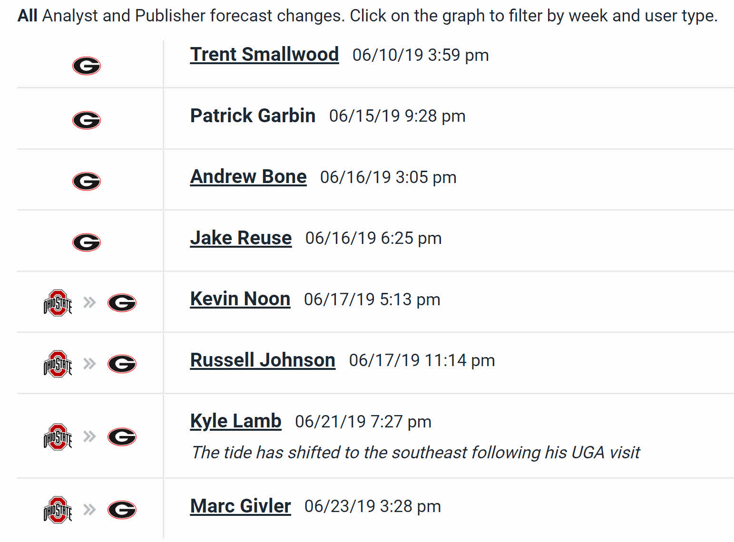Image resolution: width=734 pixels, height=542 pixels.
Task: Open Kyle Lamb's profile link
Action: coord(236,421)
